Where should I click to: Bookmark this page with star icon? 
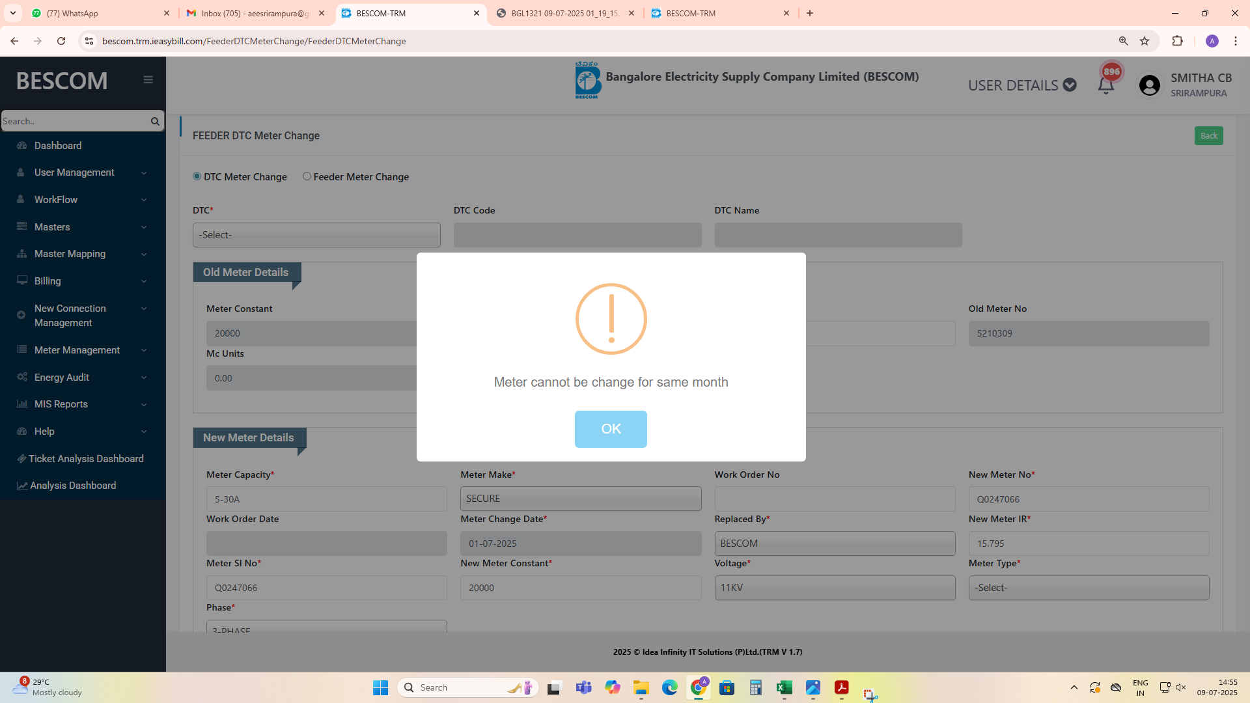pos(1145,41)
